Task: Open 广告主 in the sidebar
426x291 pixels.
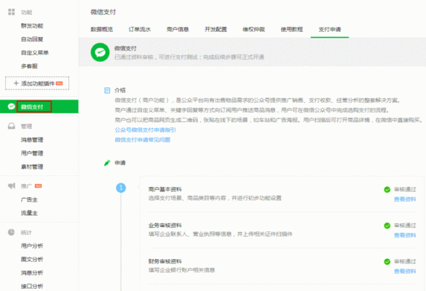Action: (29, 200)
